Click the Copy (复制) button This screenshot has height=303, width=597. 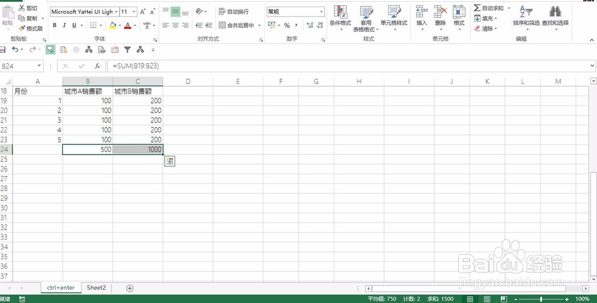(x=28, y=18)
